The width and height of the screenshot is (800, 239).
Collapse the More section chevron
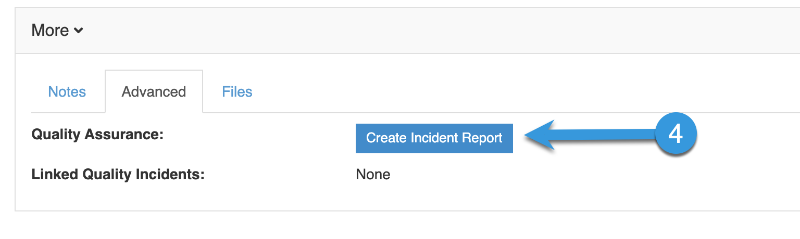(78, 31)
